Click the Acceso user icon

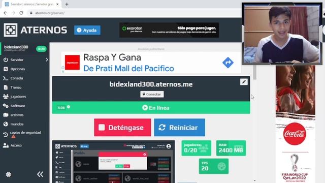tap(6, 145)
